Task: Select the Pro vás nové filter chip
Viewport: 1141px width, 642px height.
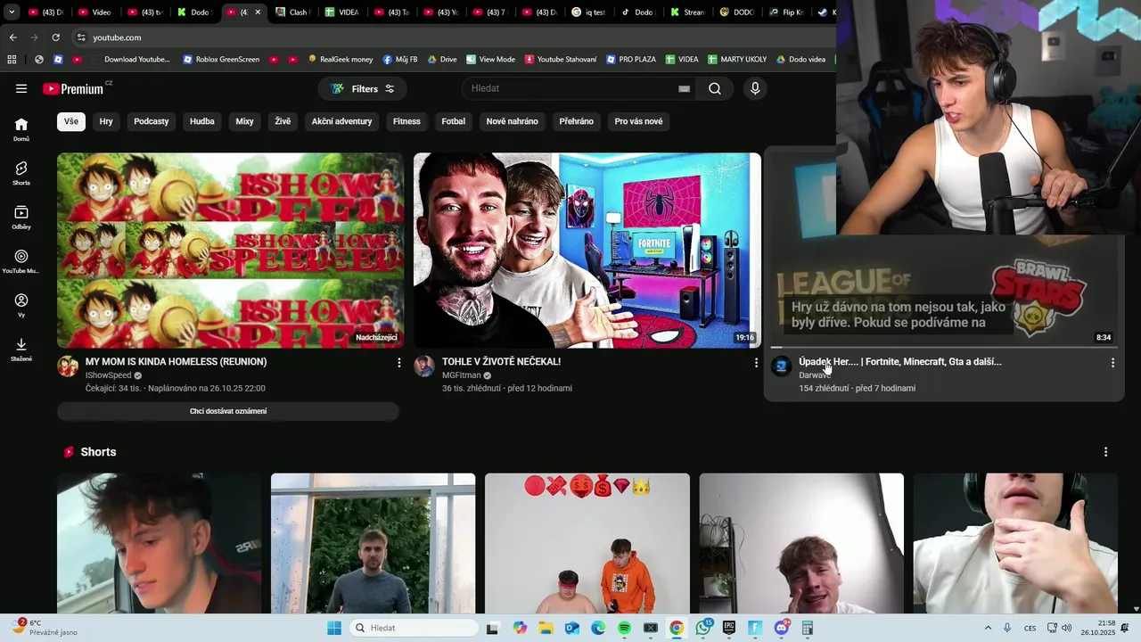Action: 639,121
